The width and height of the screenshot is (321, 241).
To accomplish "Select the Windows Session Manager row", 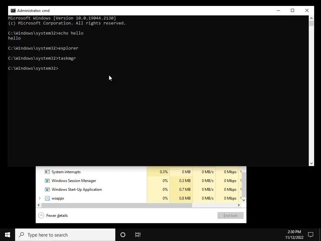I will 139,181.
